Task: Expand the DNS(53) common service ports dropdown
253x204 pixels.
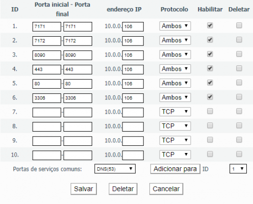Action: (x=115, y=169)
